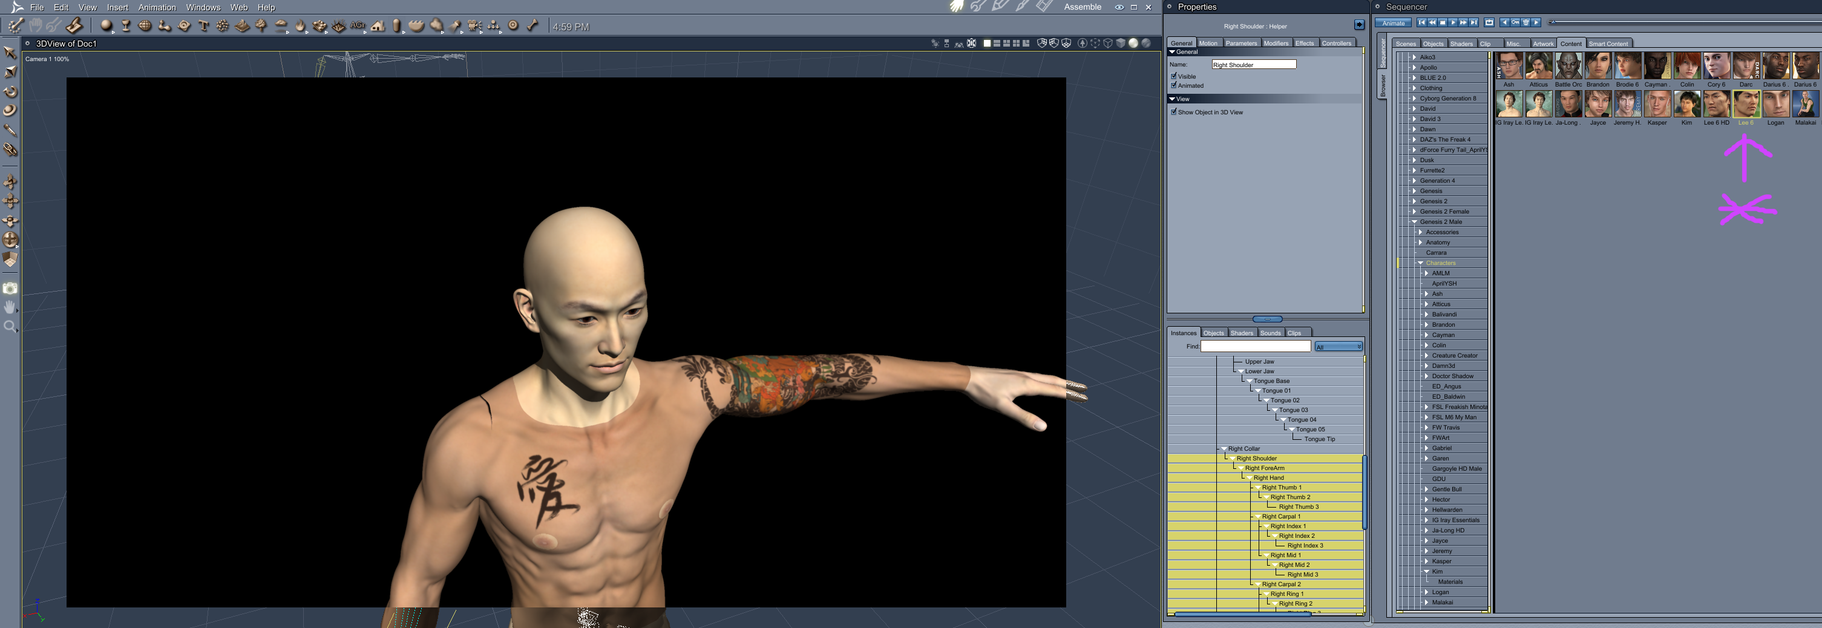Toggle the Visible checkbox

(x=1173, y=76)
